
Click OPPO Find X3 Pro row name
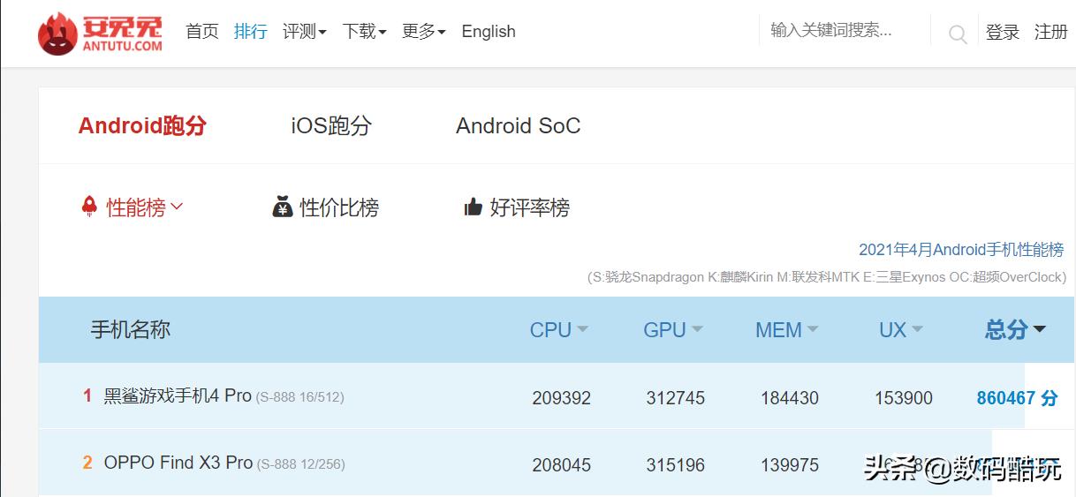click(178, 463)
